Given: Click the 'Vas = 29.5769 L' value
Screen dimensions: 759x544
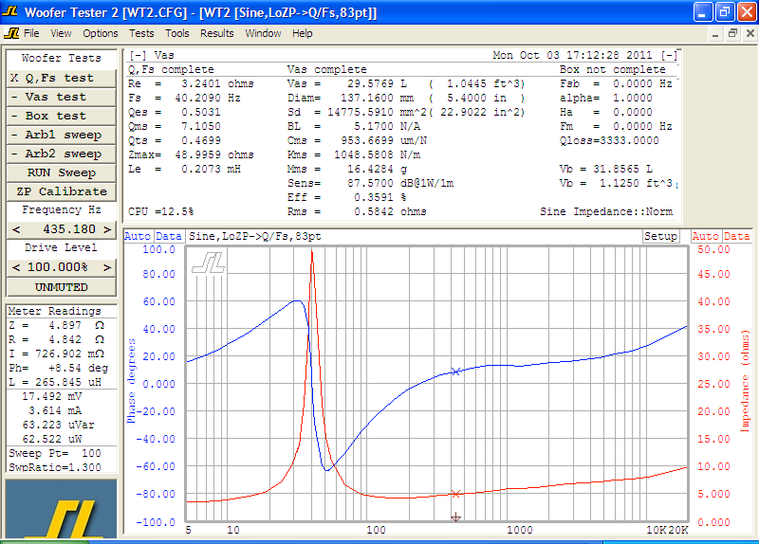Looking at the screenshot, I should (347, 83).
